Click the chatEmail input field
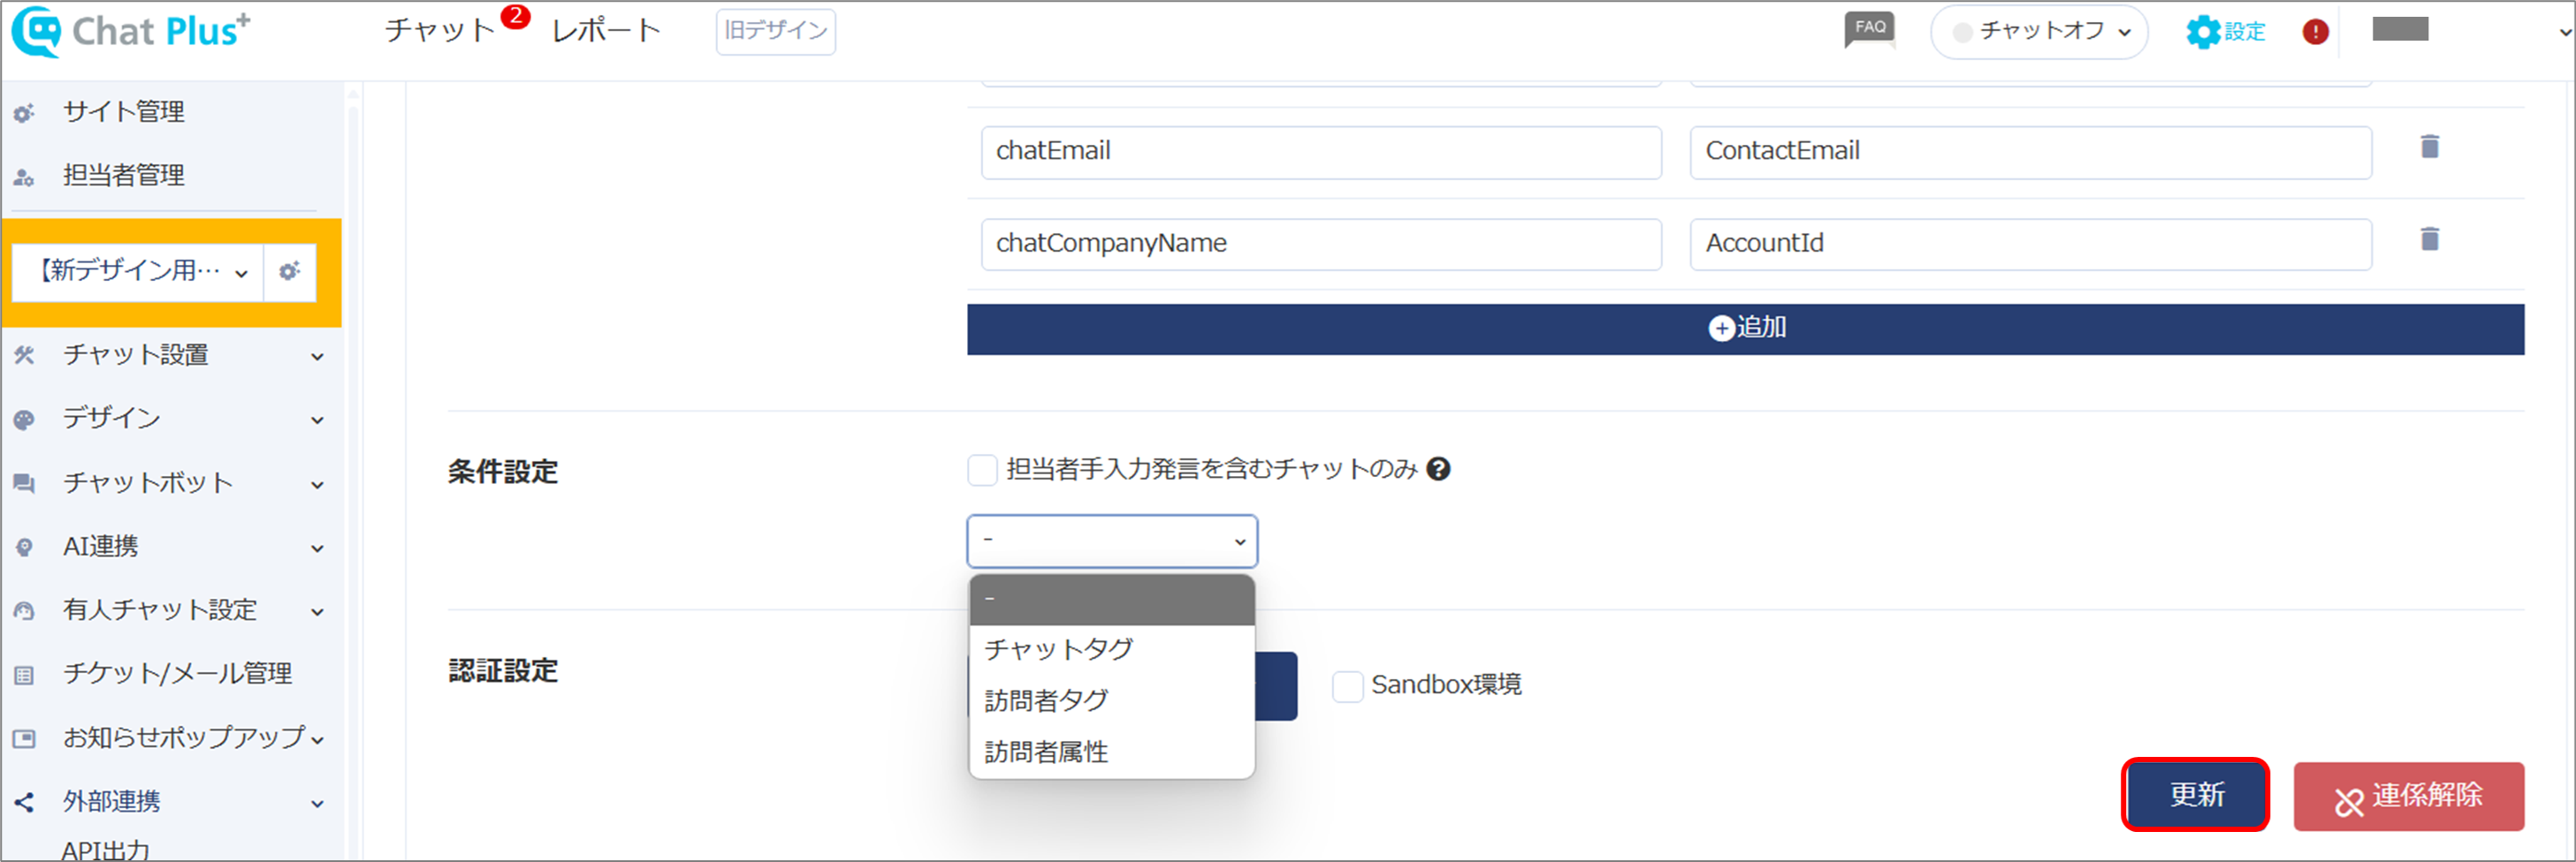The image size is (2576, 862). pos(1321,152)
